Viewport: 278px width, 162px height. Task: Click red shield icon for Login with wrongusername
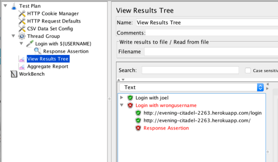point(130,105)
